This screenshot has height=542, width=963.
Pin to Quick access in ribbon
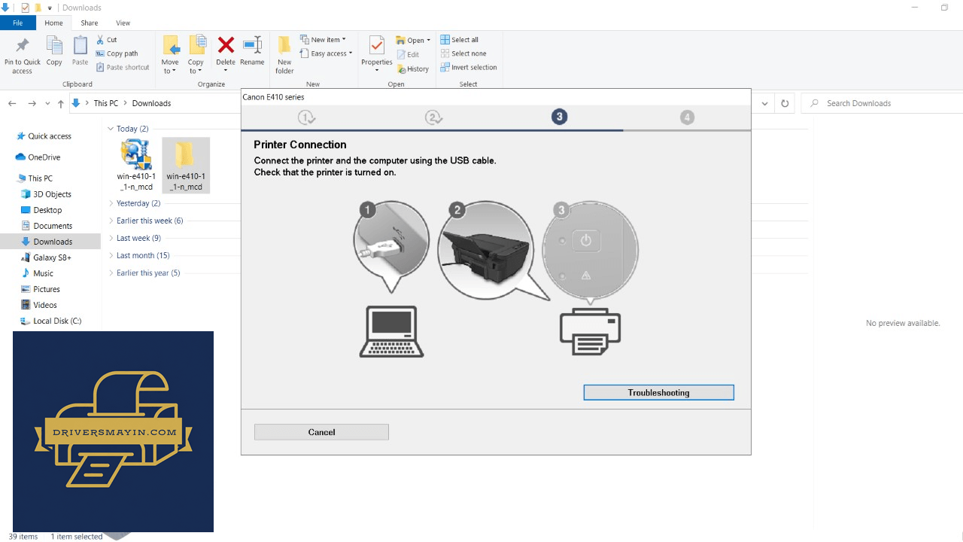point(23,55)
